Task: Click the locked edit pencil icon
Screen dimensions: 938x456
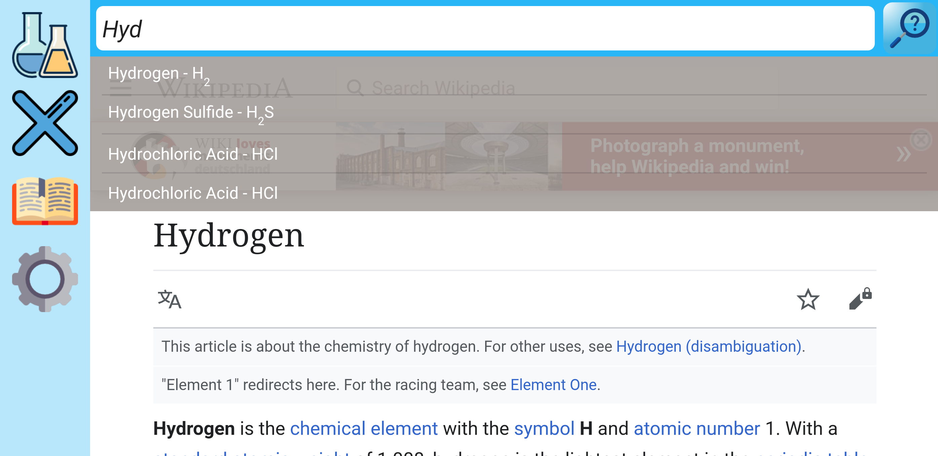Action: [860, 299]
